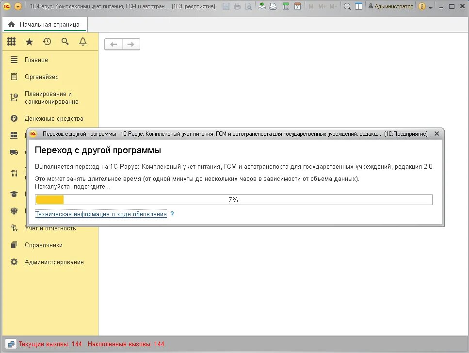Open the info/help icon in title bar
This screenshot has width=469, height=353.
(x=422, y=6)
